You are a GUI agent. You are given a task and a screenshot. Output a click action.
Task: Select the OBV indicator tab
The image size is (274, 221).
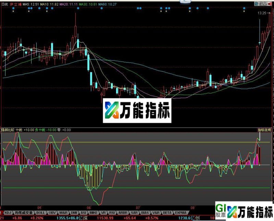pyautogui.click(x=52, y=213)
